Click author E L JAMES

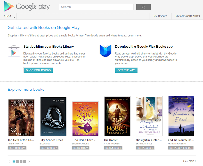45,144
